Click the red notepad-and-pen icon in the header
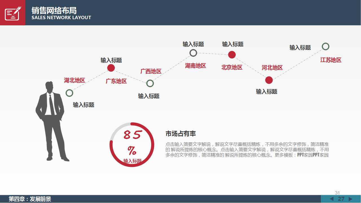 (13, 13)
